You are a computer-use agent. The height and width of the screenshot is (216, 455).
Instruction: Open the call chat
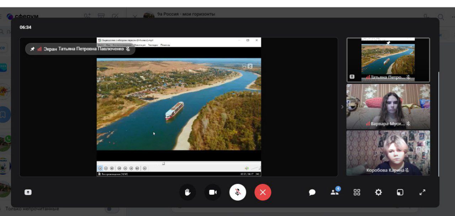[x=312, y=192]
